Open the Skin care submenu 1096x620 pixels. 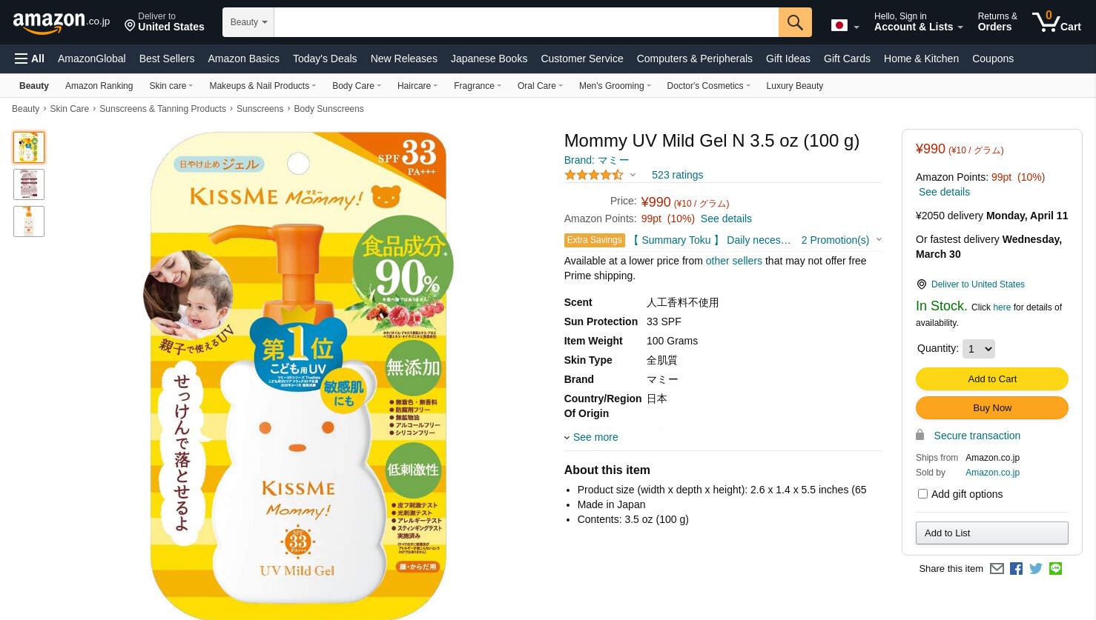[x=171, y=86]
